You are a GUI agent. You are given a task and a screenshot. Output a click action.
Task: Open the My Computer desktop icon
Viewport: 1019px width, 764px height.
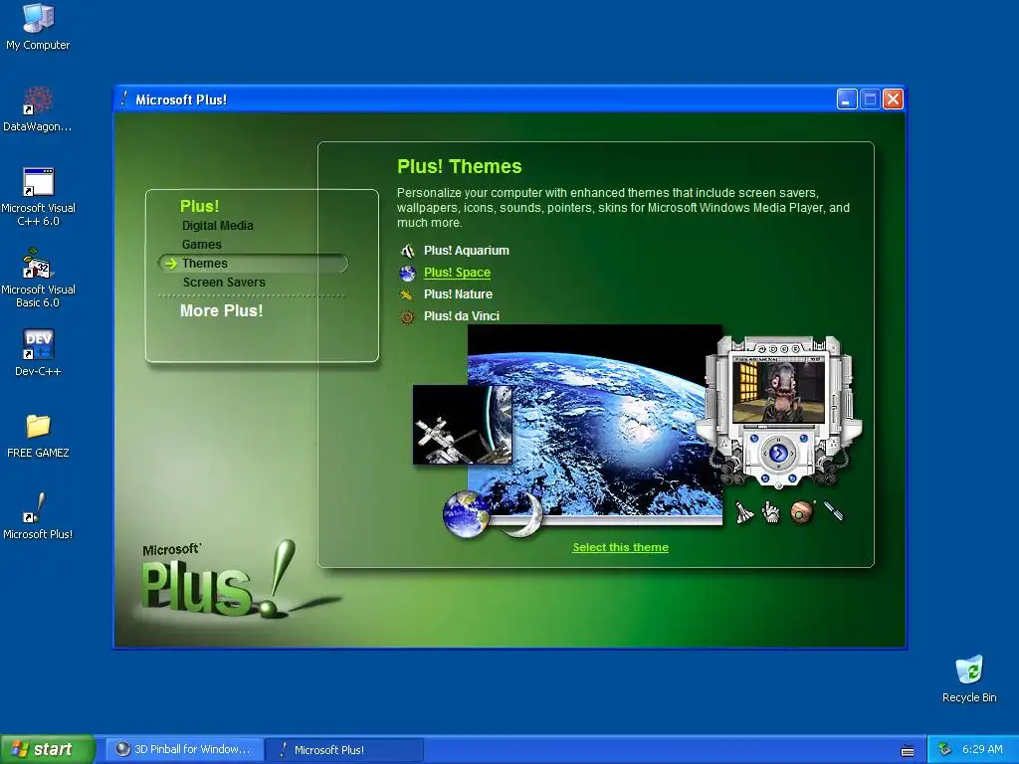(x=38, y=26)
